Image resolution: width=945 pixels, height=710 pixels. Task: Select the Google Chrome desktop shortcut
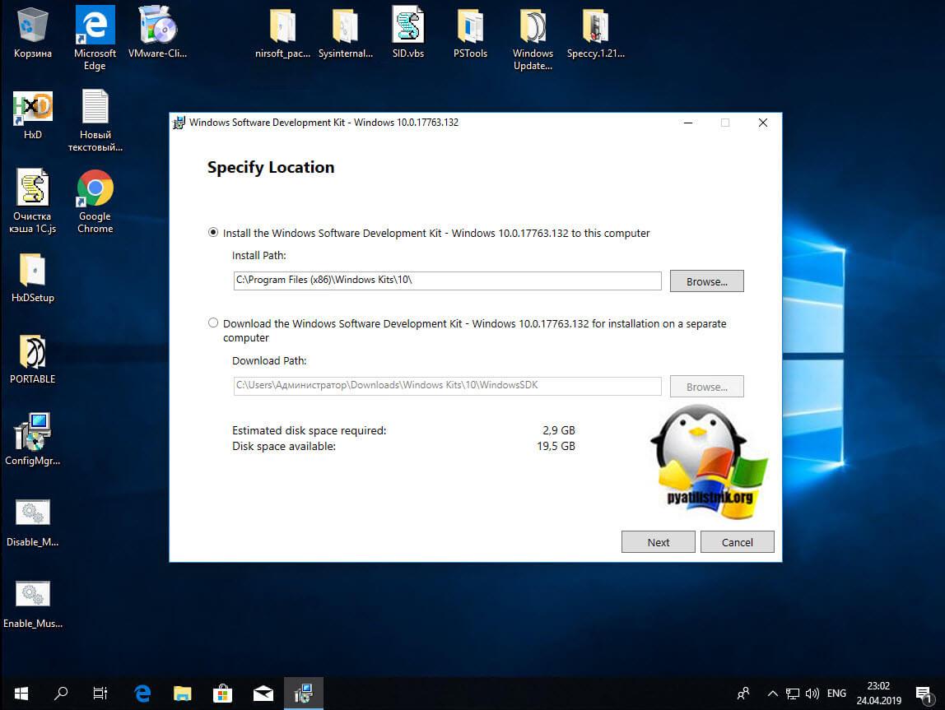[x=95, y=201]
